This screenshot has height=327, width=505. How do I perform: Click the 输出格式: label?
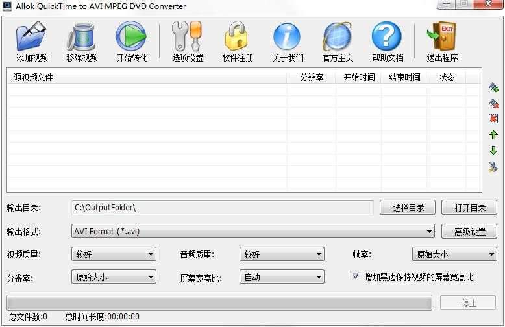pos(24,232)
